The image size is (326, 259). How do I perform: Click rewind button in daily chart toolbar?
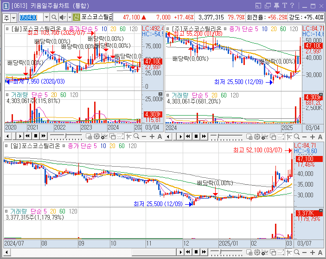click(x=188, y=252)
